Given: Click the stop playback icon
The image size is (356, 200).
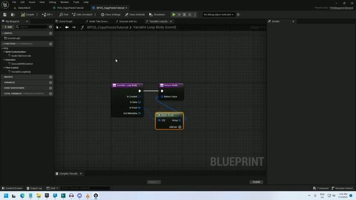Looking at the screenshot, I should (184, 14).
